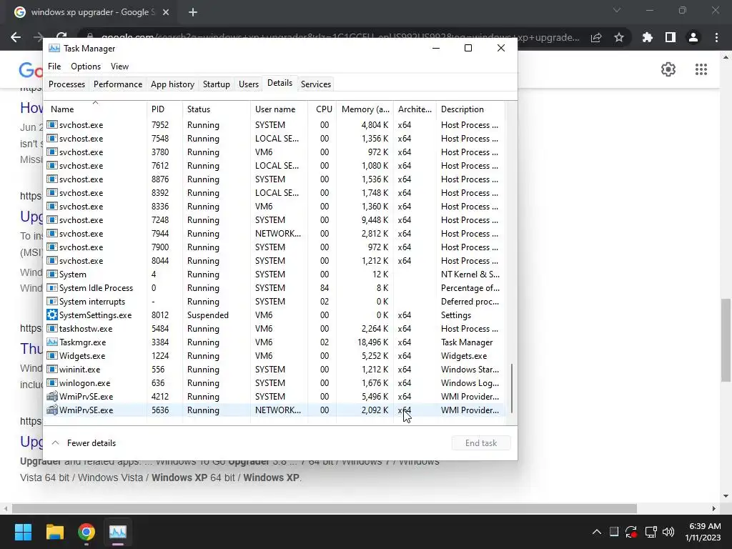Screen dimensions: 732x549
Task: Switch to the Processes tab
Action: [x=66, y=84]
